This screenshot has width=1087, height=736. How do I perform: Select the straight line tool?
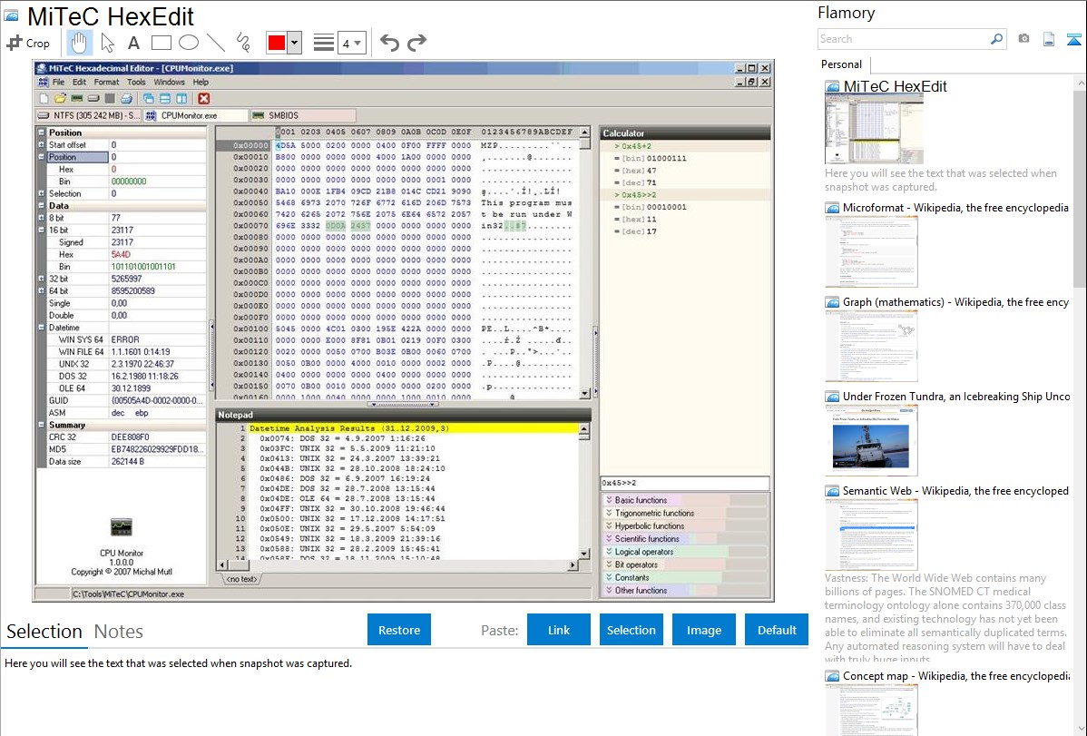coord(215,43)
